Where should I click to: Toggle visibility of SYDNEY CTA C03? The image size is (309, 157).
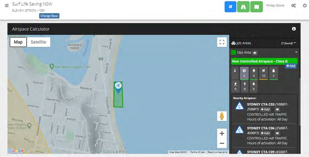pos(277,109)
